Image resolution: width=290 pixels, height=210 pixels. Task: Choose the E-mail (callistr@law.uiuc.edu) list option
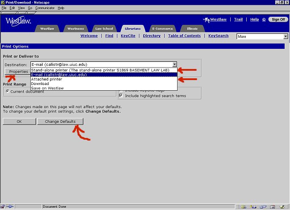tap(104, 75)
